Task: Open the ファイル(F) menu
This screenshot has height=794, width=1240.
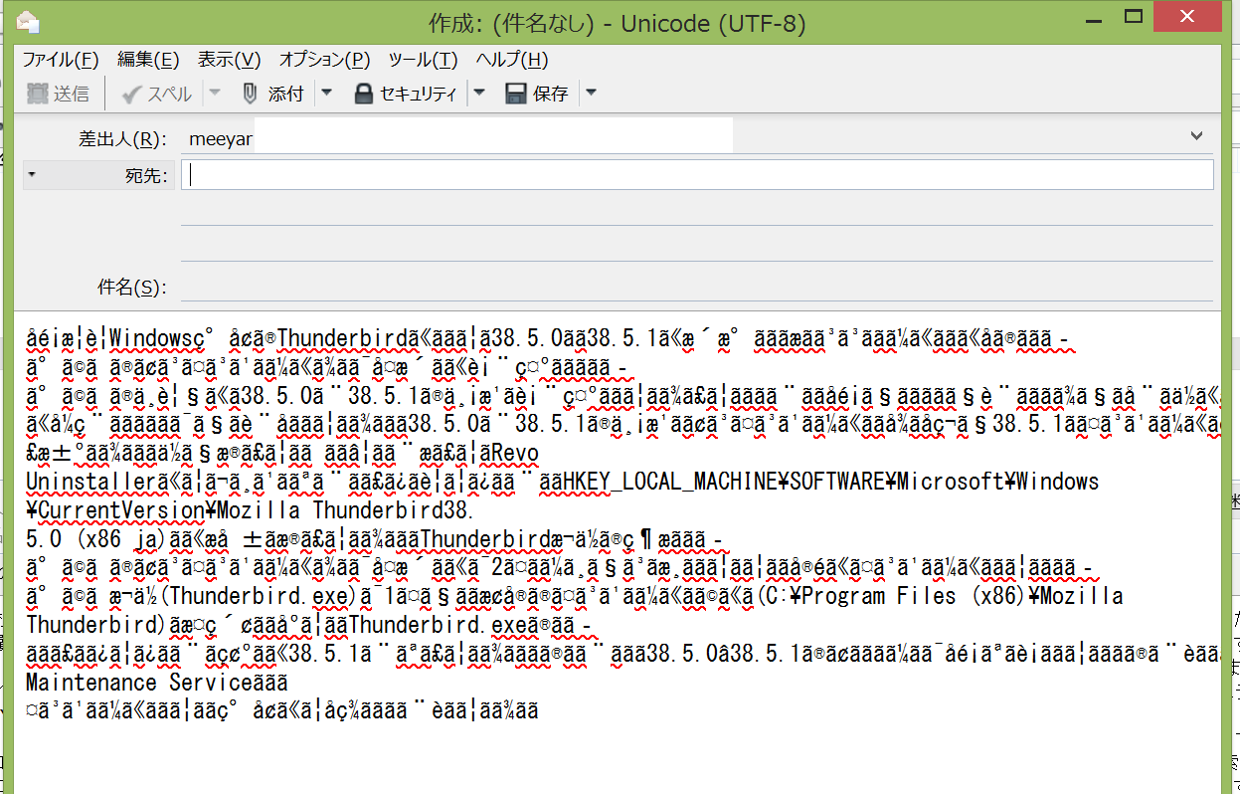Action: pos(61,60)
